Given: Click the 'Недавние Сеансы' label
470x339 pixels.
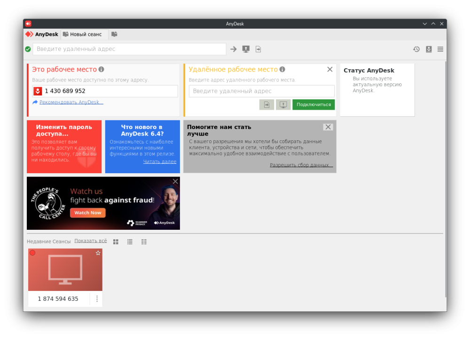Looking at the screenshot, I should pos(48,242).
